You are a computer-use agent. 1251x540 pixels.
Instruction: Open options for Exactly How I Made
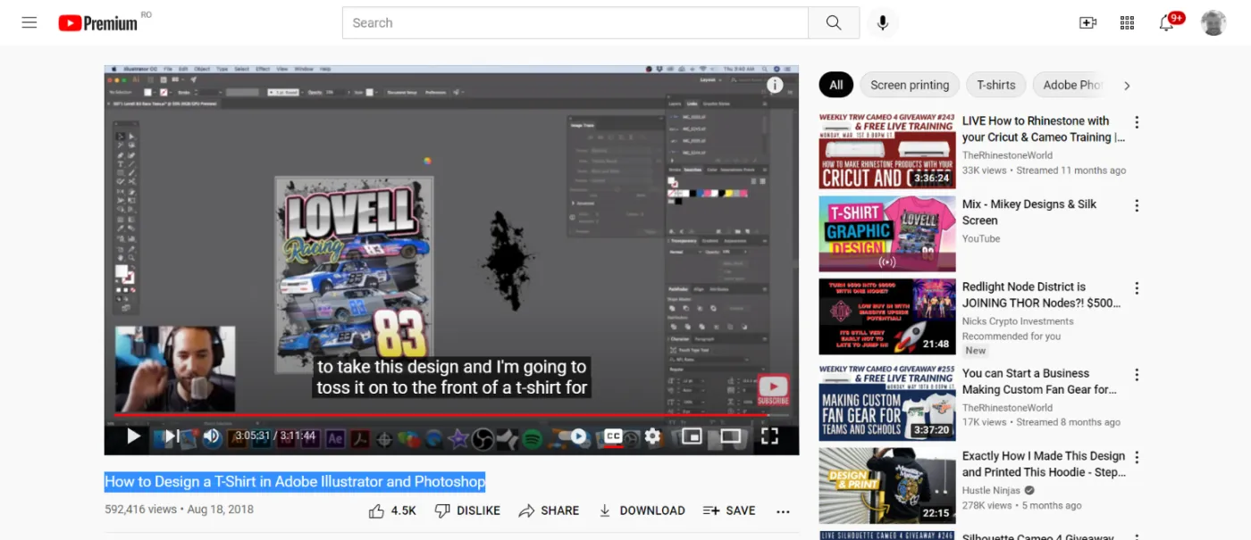point(1137,457)
